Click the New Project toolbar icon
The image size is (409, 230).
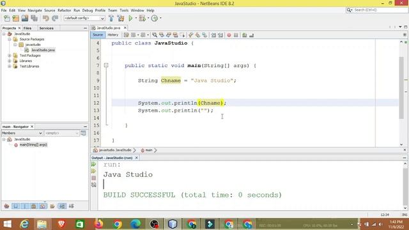tap(15, 19)
